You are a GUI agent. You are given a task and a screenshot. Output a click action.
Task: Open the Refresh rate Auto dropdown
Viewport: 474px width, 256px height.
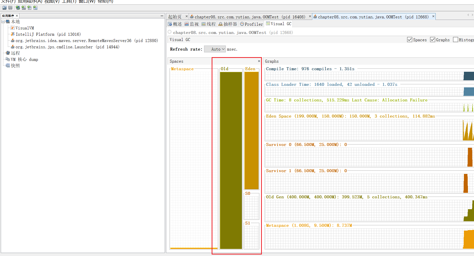tap(215, 49)
